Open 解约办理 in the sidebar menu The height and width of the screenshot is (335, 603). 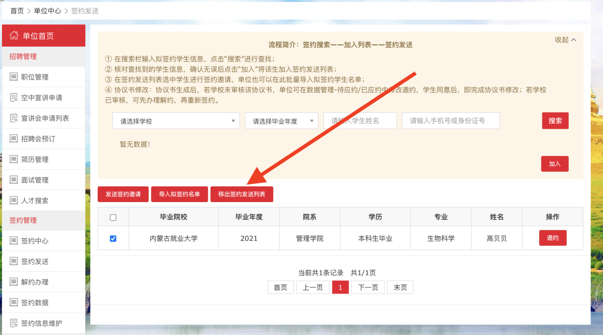[35, 282]
